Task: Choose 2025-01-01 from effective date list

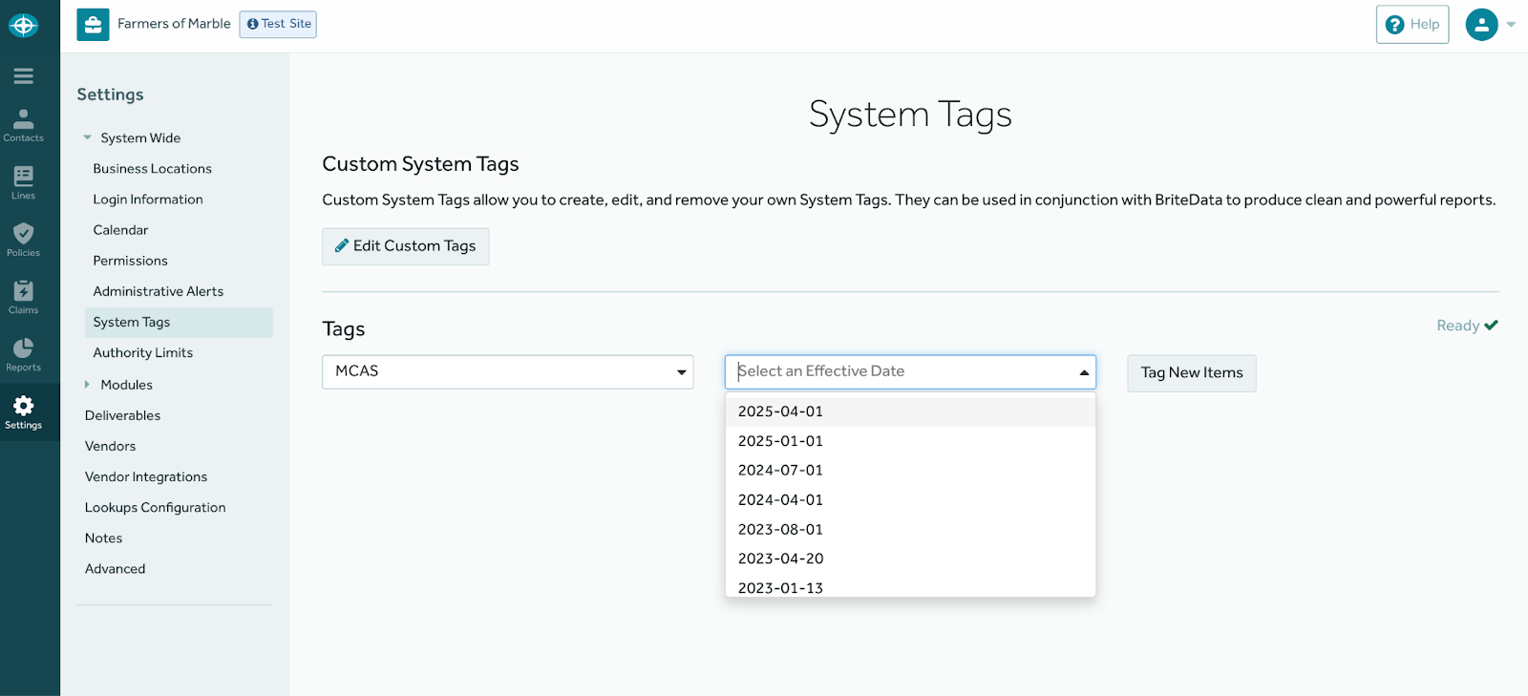Action: pyautogui.click(x=780, y=441)
